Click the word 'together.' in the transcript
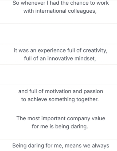The image size is (117, 151). tap(87, 99)
